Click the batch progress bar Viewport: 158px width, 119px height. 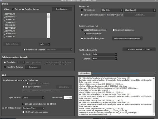click(x=124, y=74)
